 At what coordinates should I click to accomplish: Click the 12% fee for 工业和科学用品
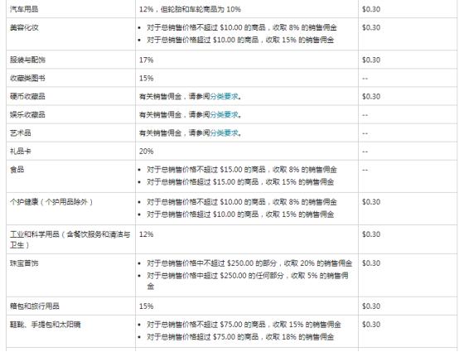[146, 234]
